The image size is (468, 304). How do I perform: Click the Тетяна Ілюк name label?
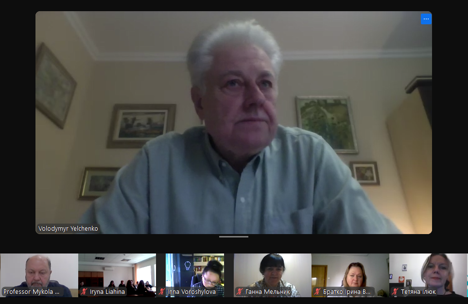point(418,292)
